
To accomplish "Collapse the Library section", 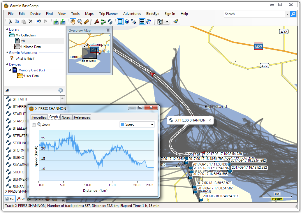I will [7, 29].
